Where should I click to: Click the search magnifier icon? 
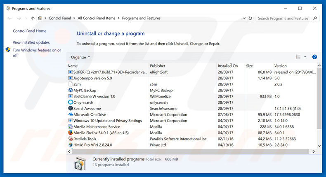tap(315, 18)
